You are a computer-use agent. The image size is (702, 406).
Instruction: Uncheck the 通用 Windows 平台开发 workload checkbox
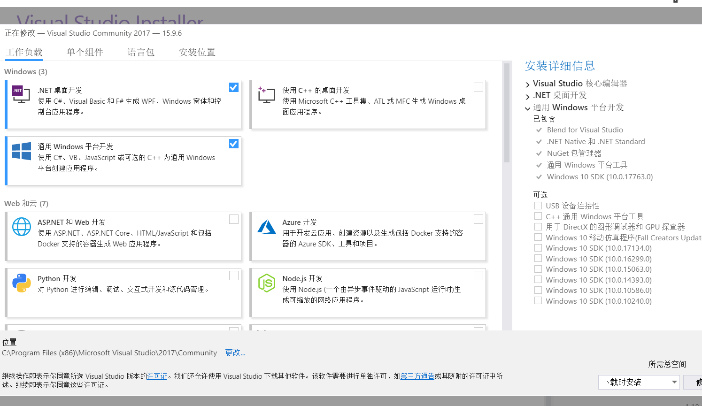(234, 144)
